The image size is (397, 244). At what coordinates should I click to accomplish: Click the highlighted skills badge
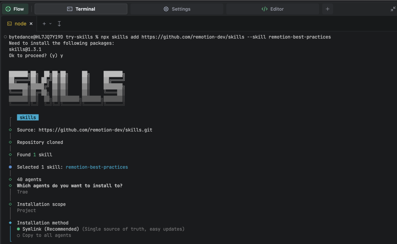(x=28, y=117)
